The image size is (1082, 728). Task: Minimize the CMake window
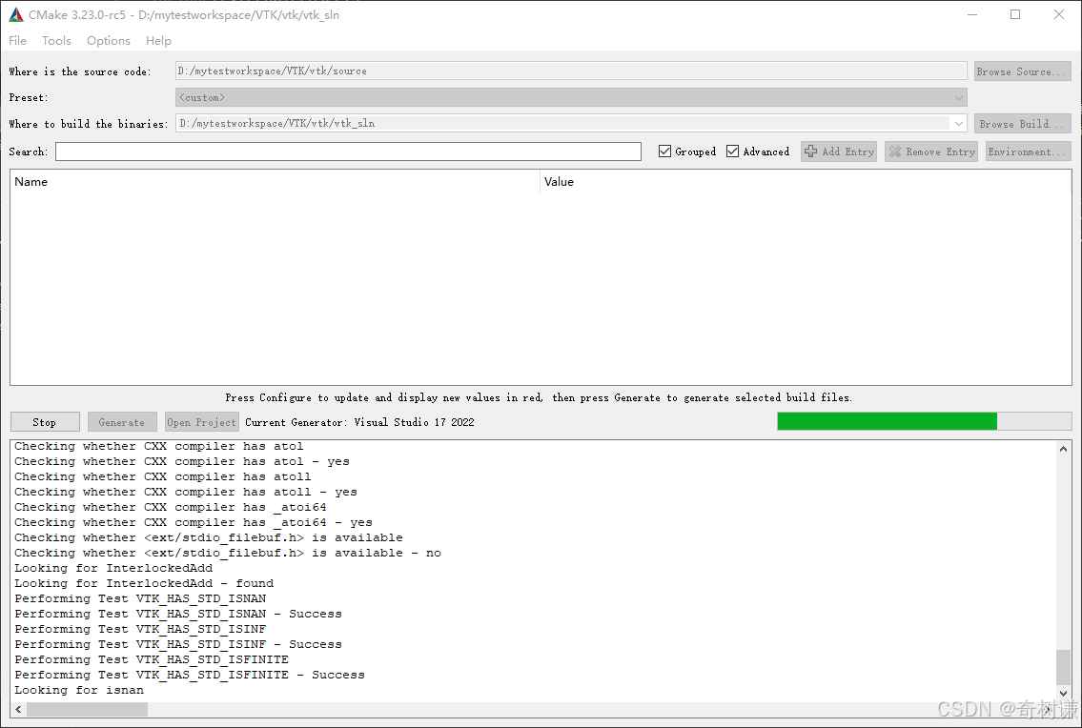coord(972,14)
